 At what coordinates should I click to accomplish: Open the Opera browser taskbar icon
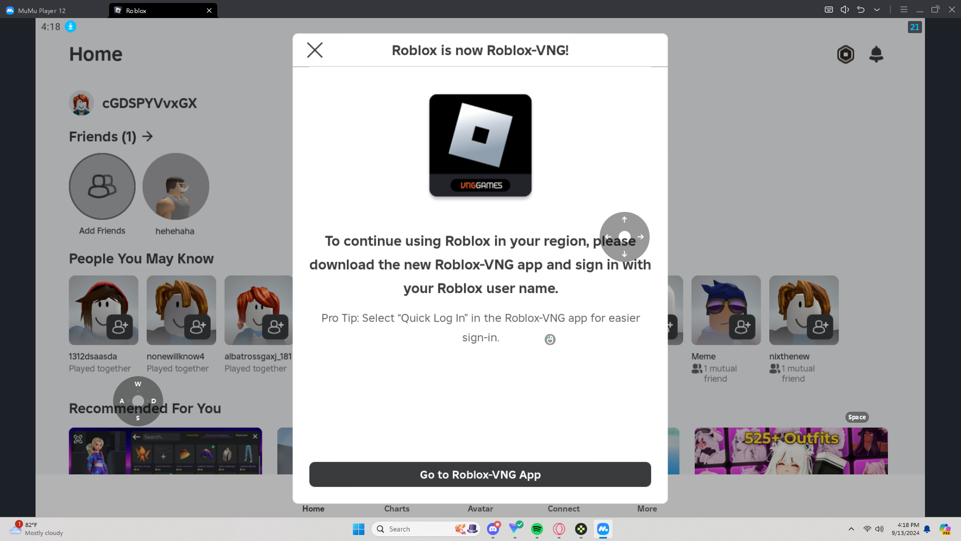coord(559,529)
